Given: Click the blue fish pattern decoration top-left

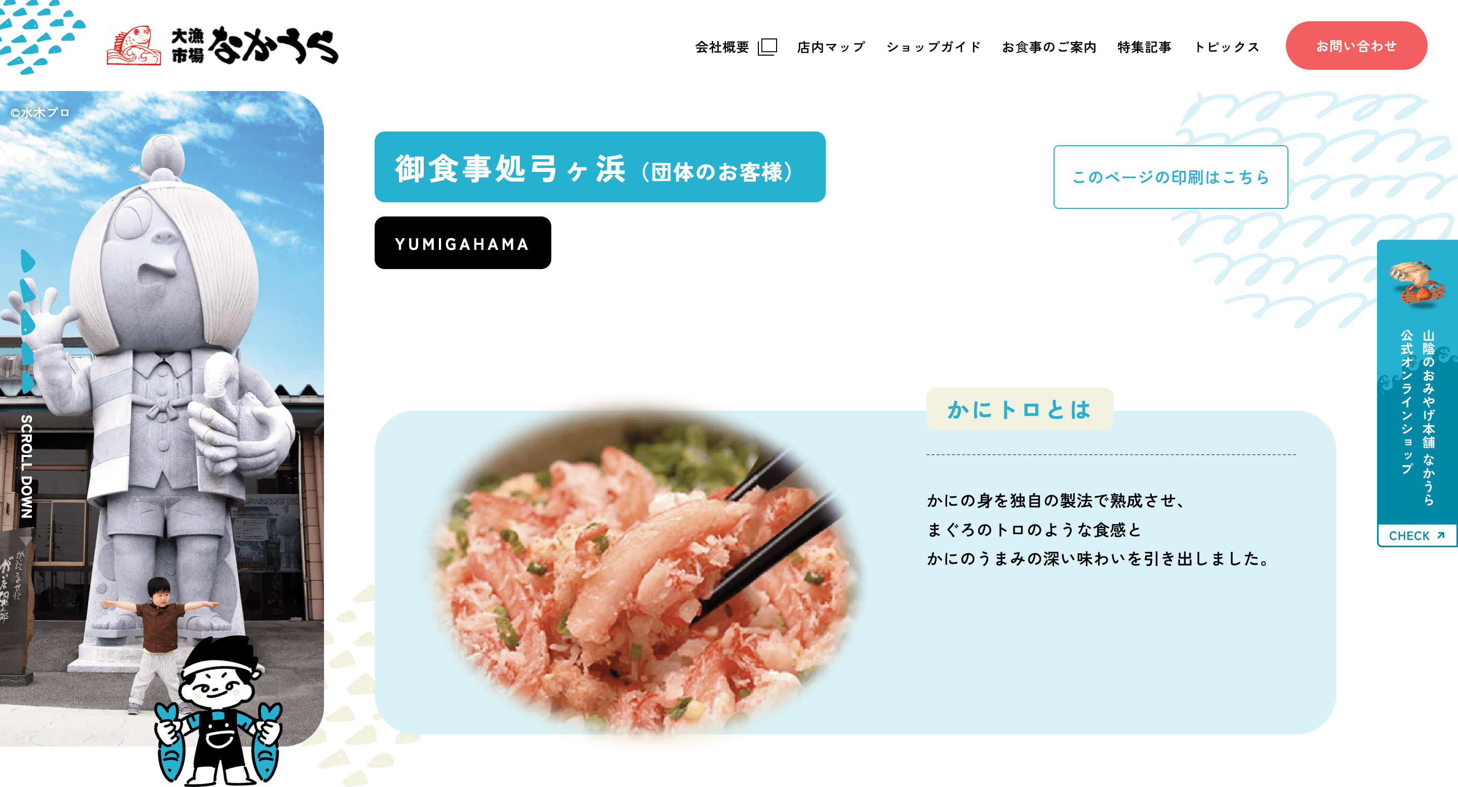Looking at the screenshot, I should click(x=40, y=35).
